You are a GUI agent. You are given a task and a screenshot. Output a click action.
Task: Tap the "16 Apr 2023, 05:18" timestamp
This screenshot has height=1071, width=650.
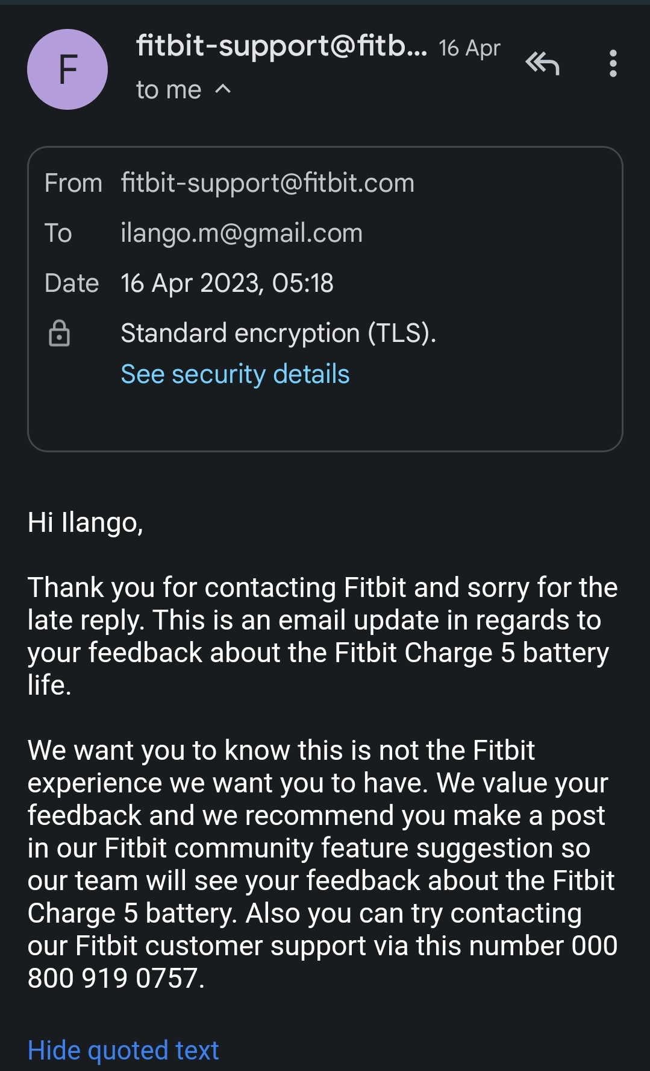pos(227,283)
